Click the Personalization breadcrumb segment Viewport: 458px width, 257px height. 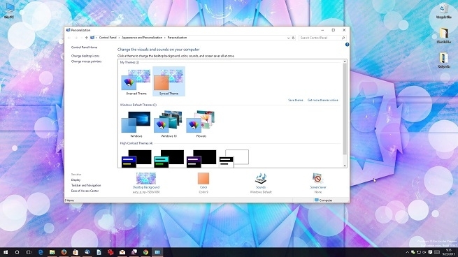click(177, 38)
